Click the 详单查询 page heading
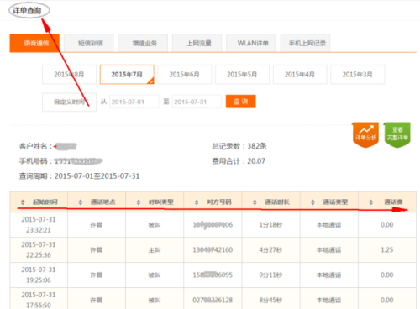 [27, 11]
